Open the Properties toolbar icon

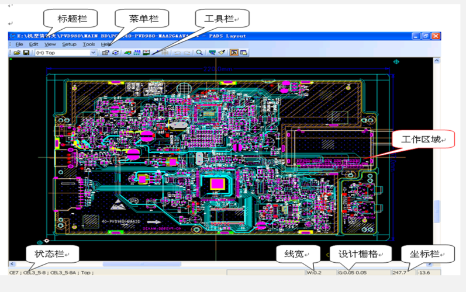pyautogui.click(x=105, y=53)
